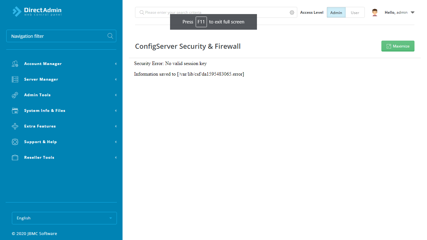Open the Extra Features menu item

pyautogui.click(x=40, y=126)
